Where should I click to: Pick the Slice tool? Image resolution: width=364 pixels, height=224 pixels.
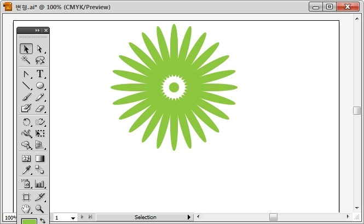click(40, 197)
